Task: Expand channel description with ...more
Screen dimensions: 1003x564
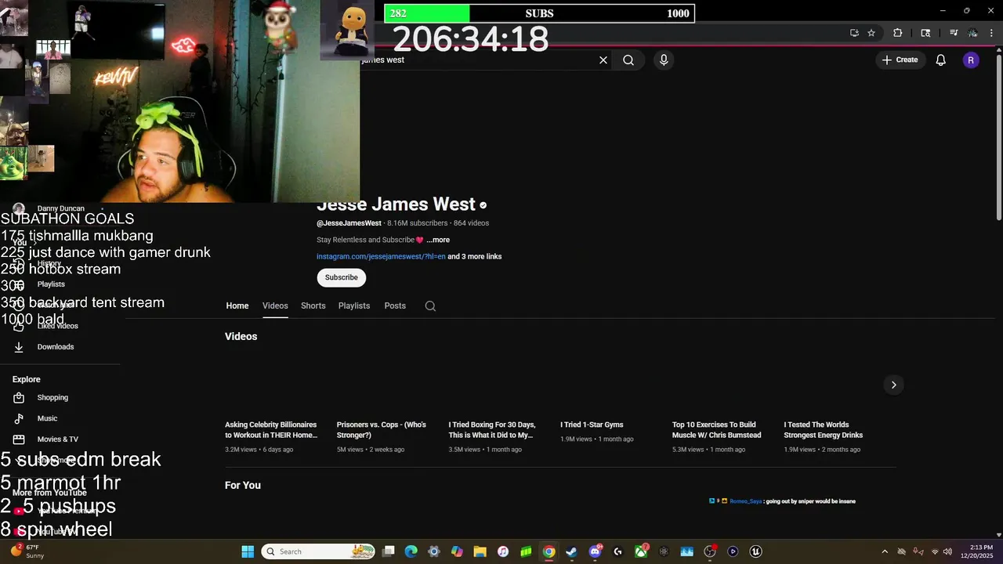Action: (x=438, y=240)
